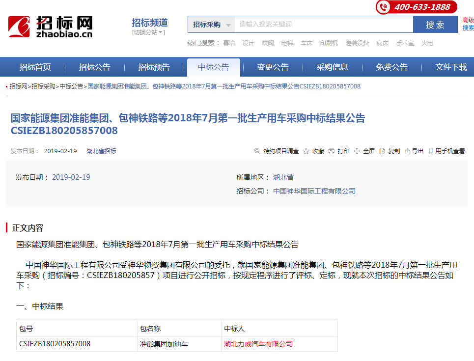This screenshot has width=474, height=361.
Task: Click the announcement title in the breadcrumb
Action: (x=224, y=86)
